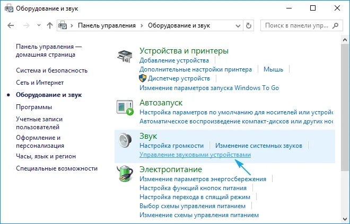This screenshot has height=224, width=350.
Task: Open the Электропитание heading
Action: [171, 169]
